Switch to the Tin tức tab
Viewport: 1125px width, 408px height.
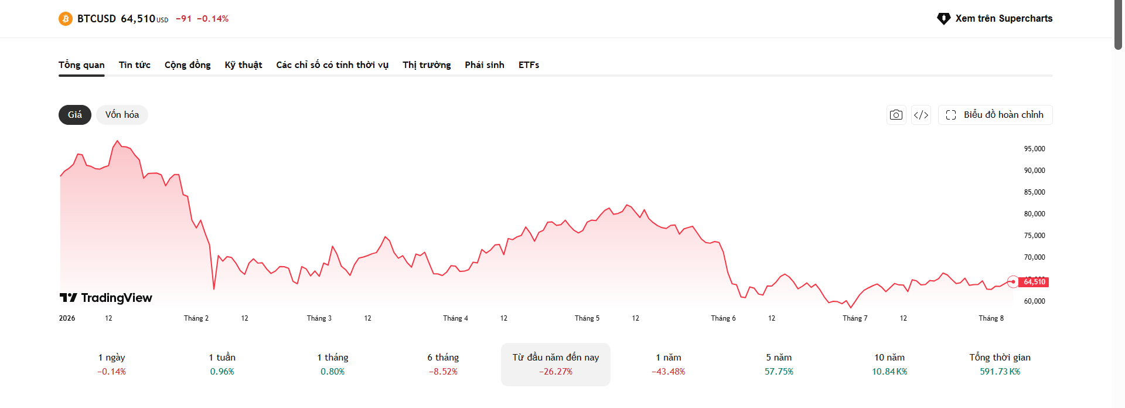135,65
